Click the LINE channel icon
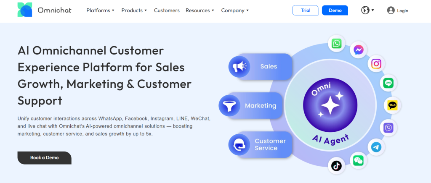Image resolution: width=431 pixels, height=183 pixels. pos(388,83)
